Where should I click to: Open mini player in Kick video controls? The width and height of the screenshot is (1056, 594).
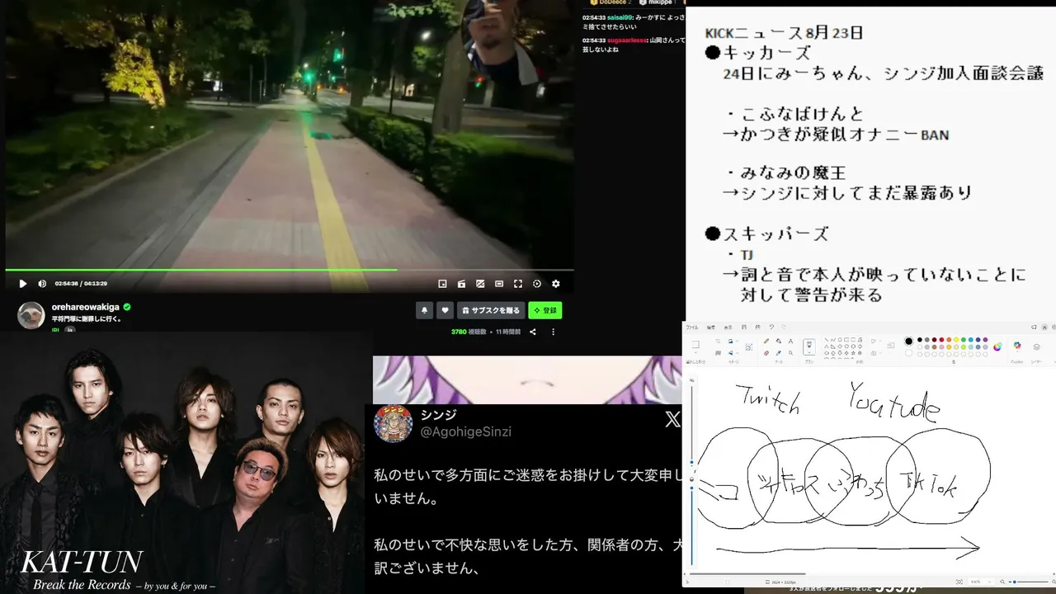(442, 284)
